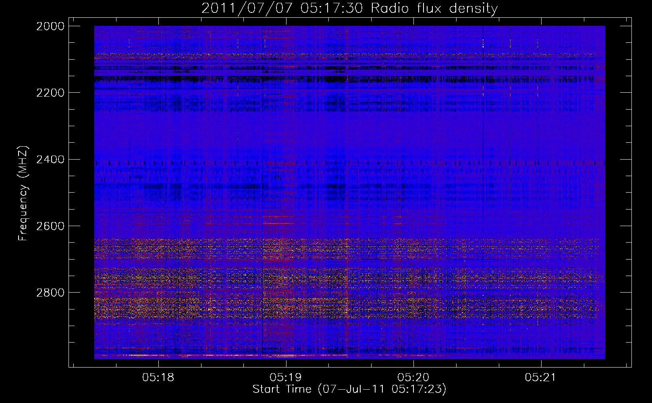Click the "Start Time (07-Jul-11 05:17:23)" axis label

pos(349,389)
